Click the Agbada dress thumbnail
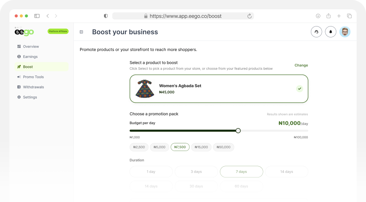 [145, 89]
